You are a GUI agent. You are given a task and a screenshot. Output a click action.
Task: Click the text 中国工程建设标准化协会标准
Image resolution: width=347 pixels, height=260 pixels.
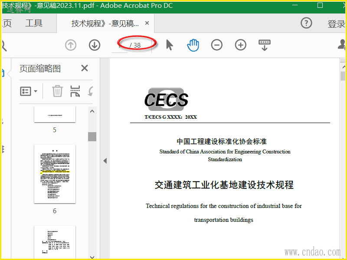222,142
